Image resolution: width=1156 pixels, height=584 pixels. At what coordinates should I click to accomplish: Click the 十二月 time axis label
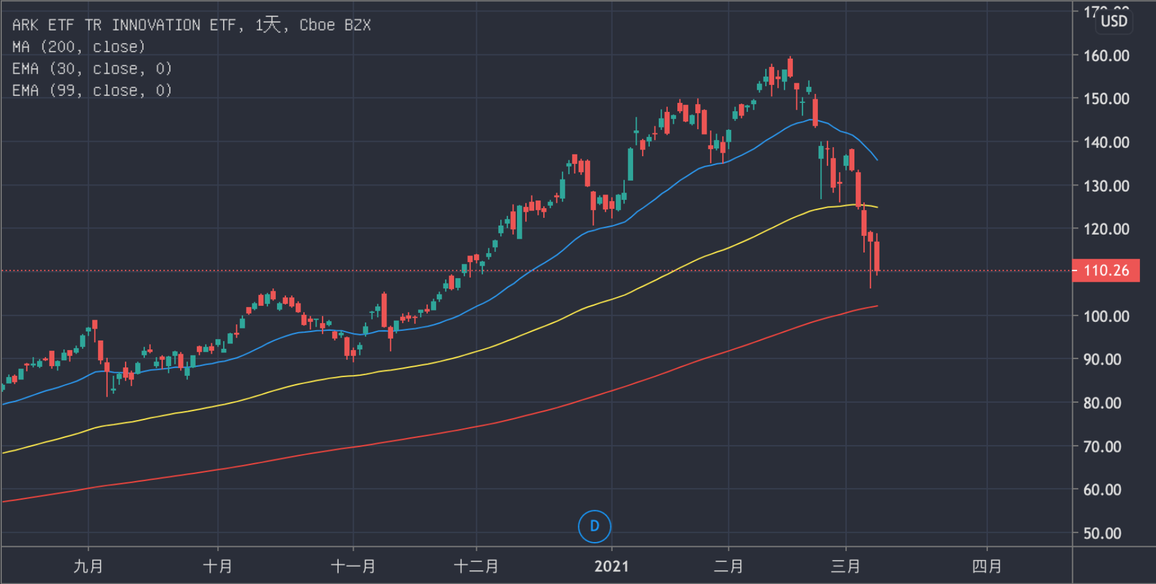476,566
